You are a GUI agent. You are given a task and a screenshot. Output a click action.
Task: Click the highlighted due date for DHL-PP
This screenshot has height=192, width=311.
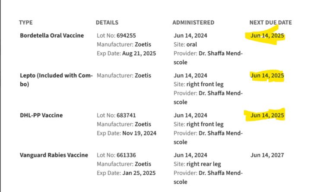(267, 115)
